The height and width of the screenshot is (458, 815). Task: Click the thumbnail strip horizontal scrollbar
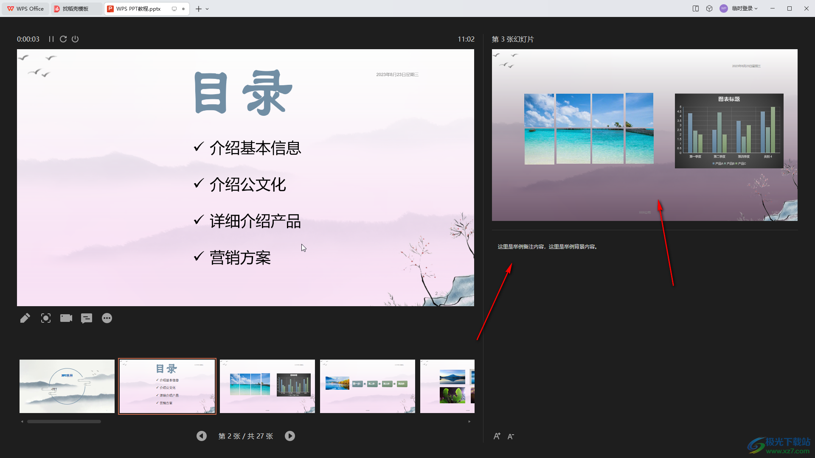64,422
